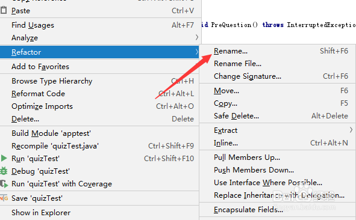
Task: Open the Extract submenu arrow
Action: pos(351,130)
